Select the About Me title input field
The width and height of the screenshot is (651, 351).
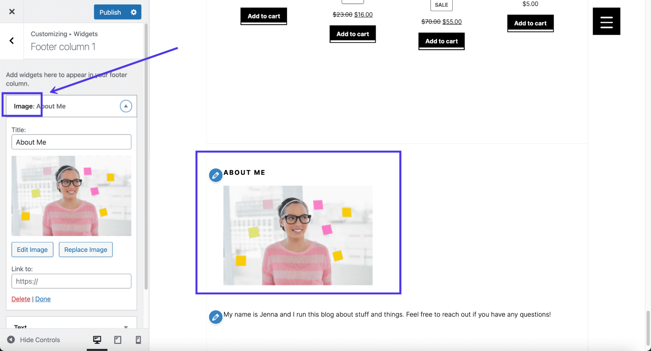(x=71, y=142)
